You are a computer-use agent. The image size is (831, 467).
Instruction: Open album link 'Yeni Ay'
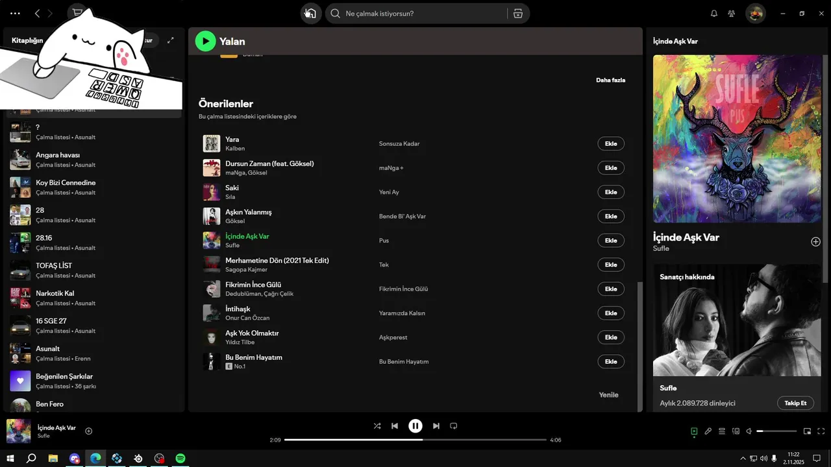(389, 192)
